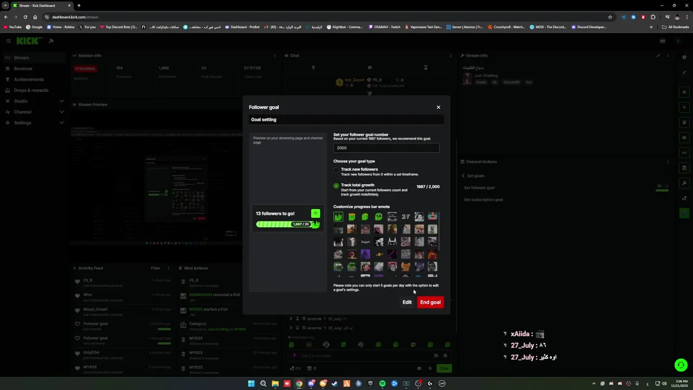The height and width of the screenshot is (390, 693).
Task: Click the Edit button in goal dialog
Action: point(407,302)
